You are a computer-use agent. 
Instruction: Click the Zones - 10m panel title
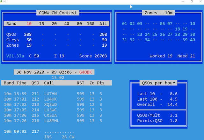tap(158, 13)
